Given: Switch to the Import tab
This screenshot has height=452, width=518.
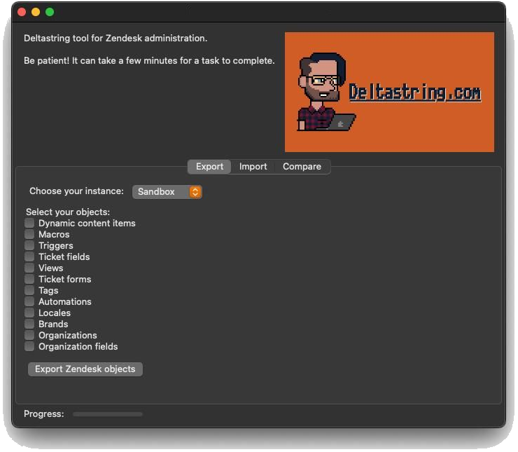Looking at the screenshot, I should coord(253,167).
